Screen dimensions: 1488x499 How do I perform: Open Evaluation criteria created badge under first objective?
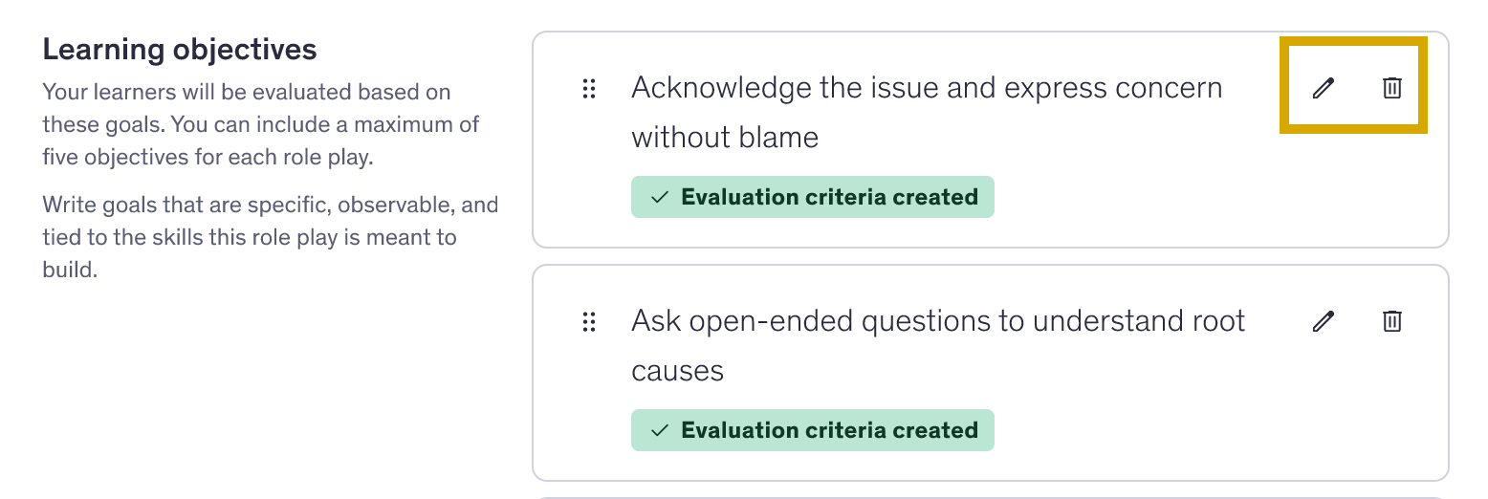(813, 197)
